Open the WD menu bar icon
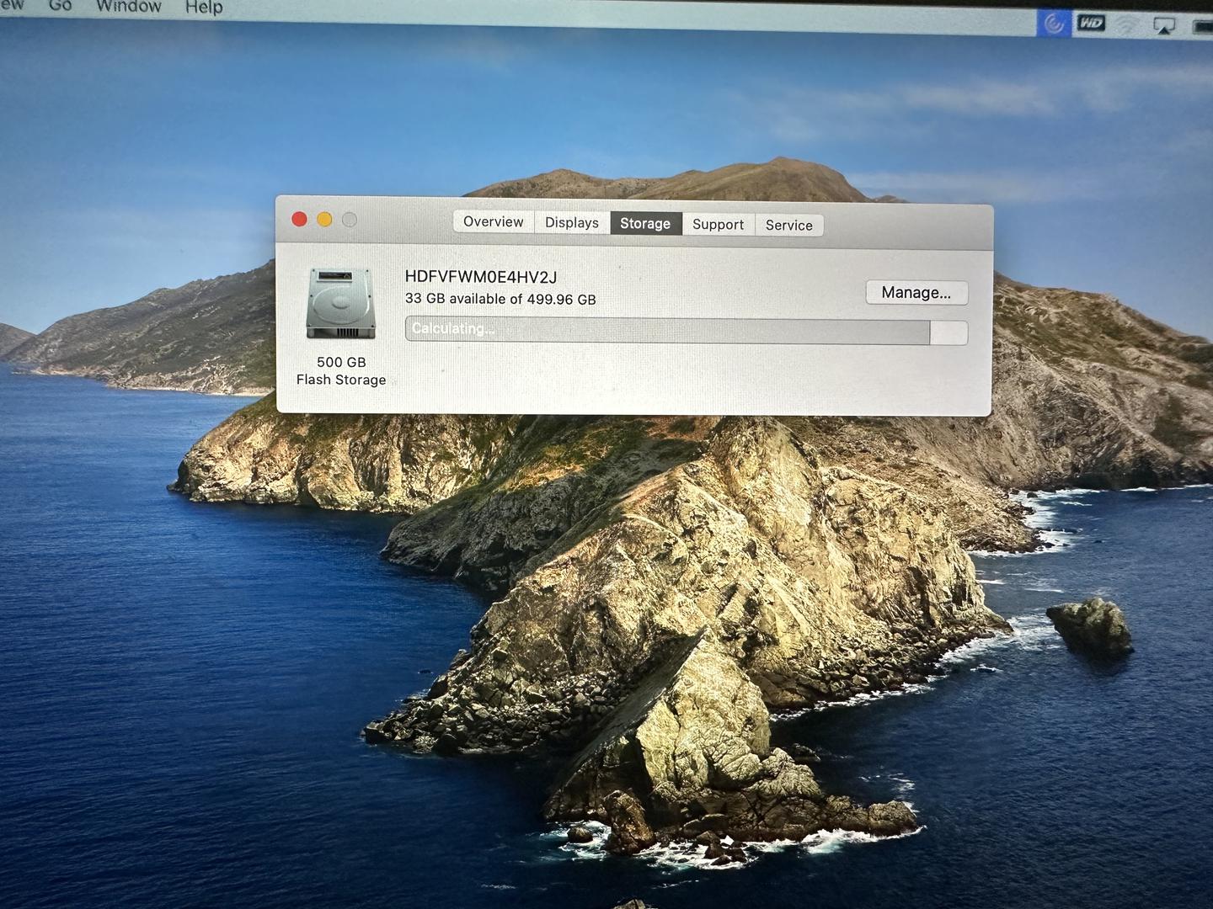Screen dimensions: 1213x909 click(x=1091, y=24)
